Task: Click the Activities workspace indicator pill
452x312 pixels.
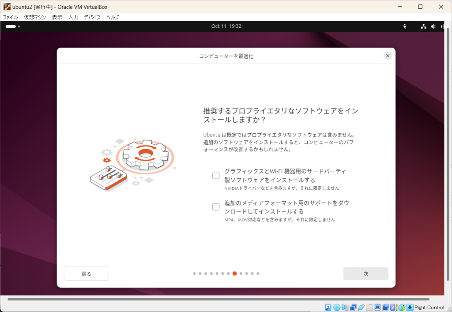Action: coord(11,26)
